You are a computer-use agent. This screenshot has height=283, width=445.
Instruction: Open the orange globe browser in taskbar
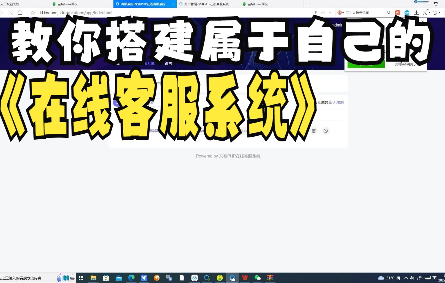tap(157, 278)
